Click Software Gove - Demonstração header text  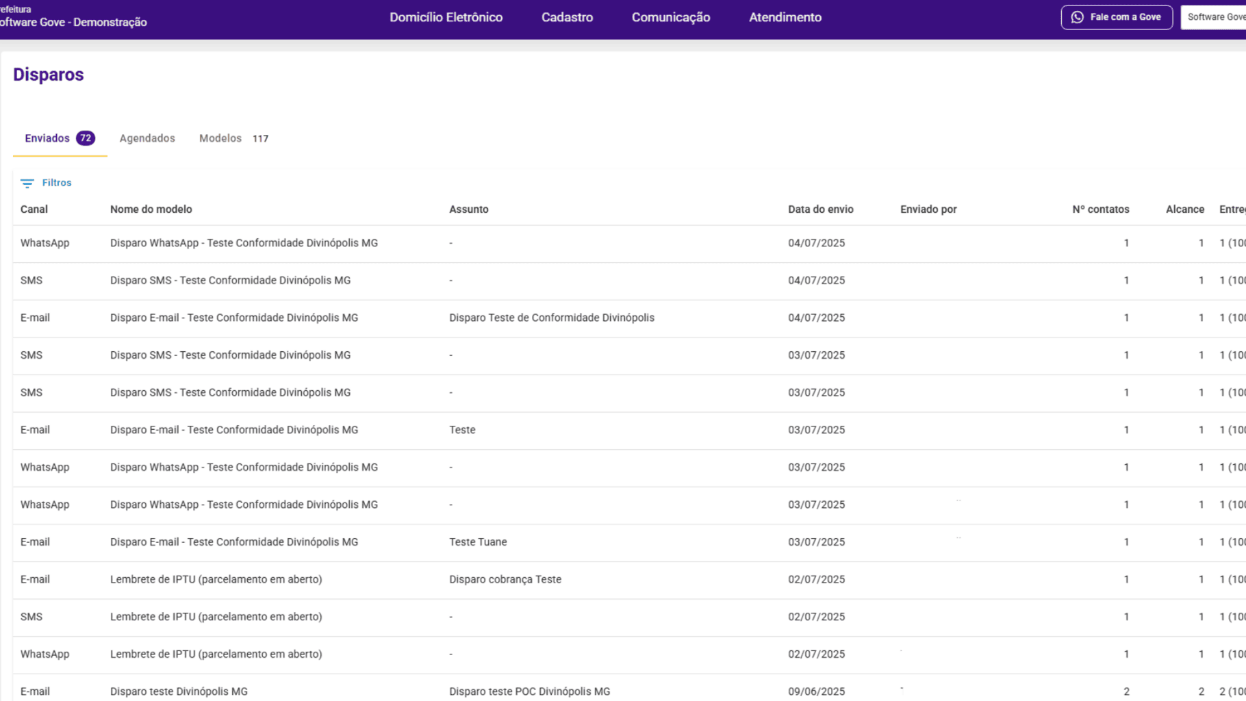(x=73, y=23)
